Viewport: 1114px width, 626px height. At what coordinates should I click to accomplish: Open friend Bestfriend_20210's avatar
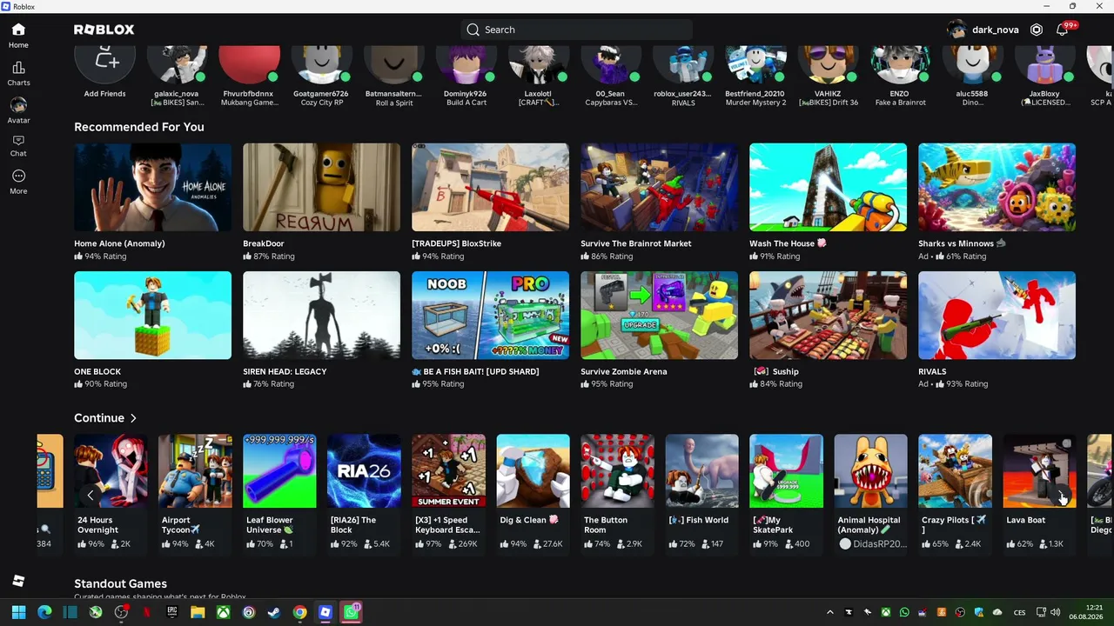click(x=755, y=65)
